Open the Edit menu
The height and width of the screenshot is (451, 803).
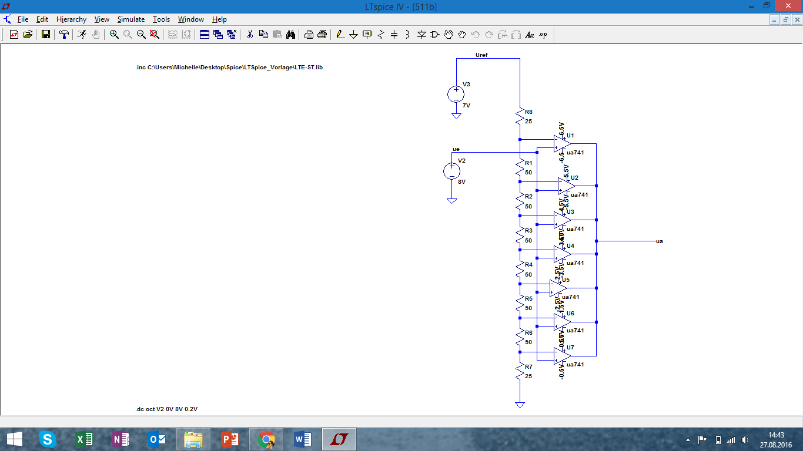tap(42, 19)
